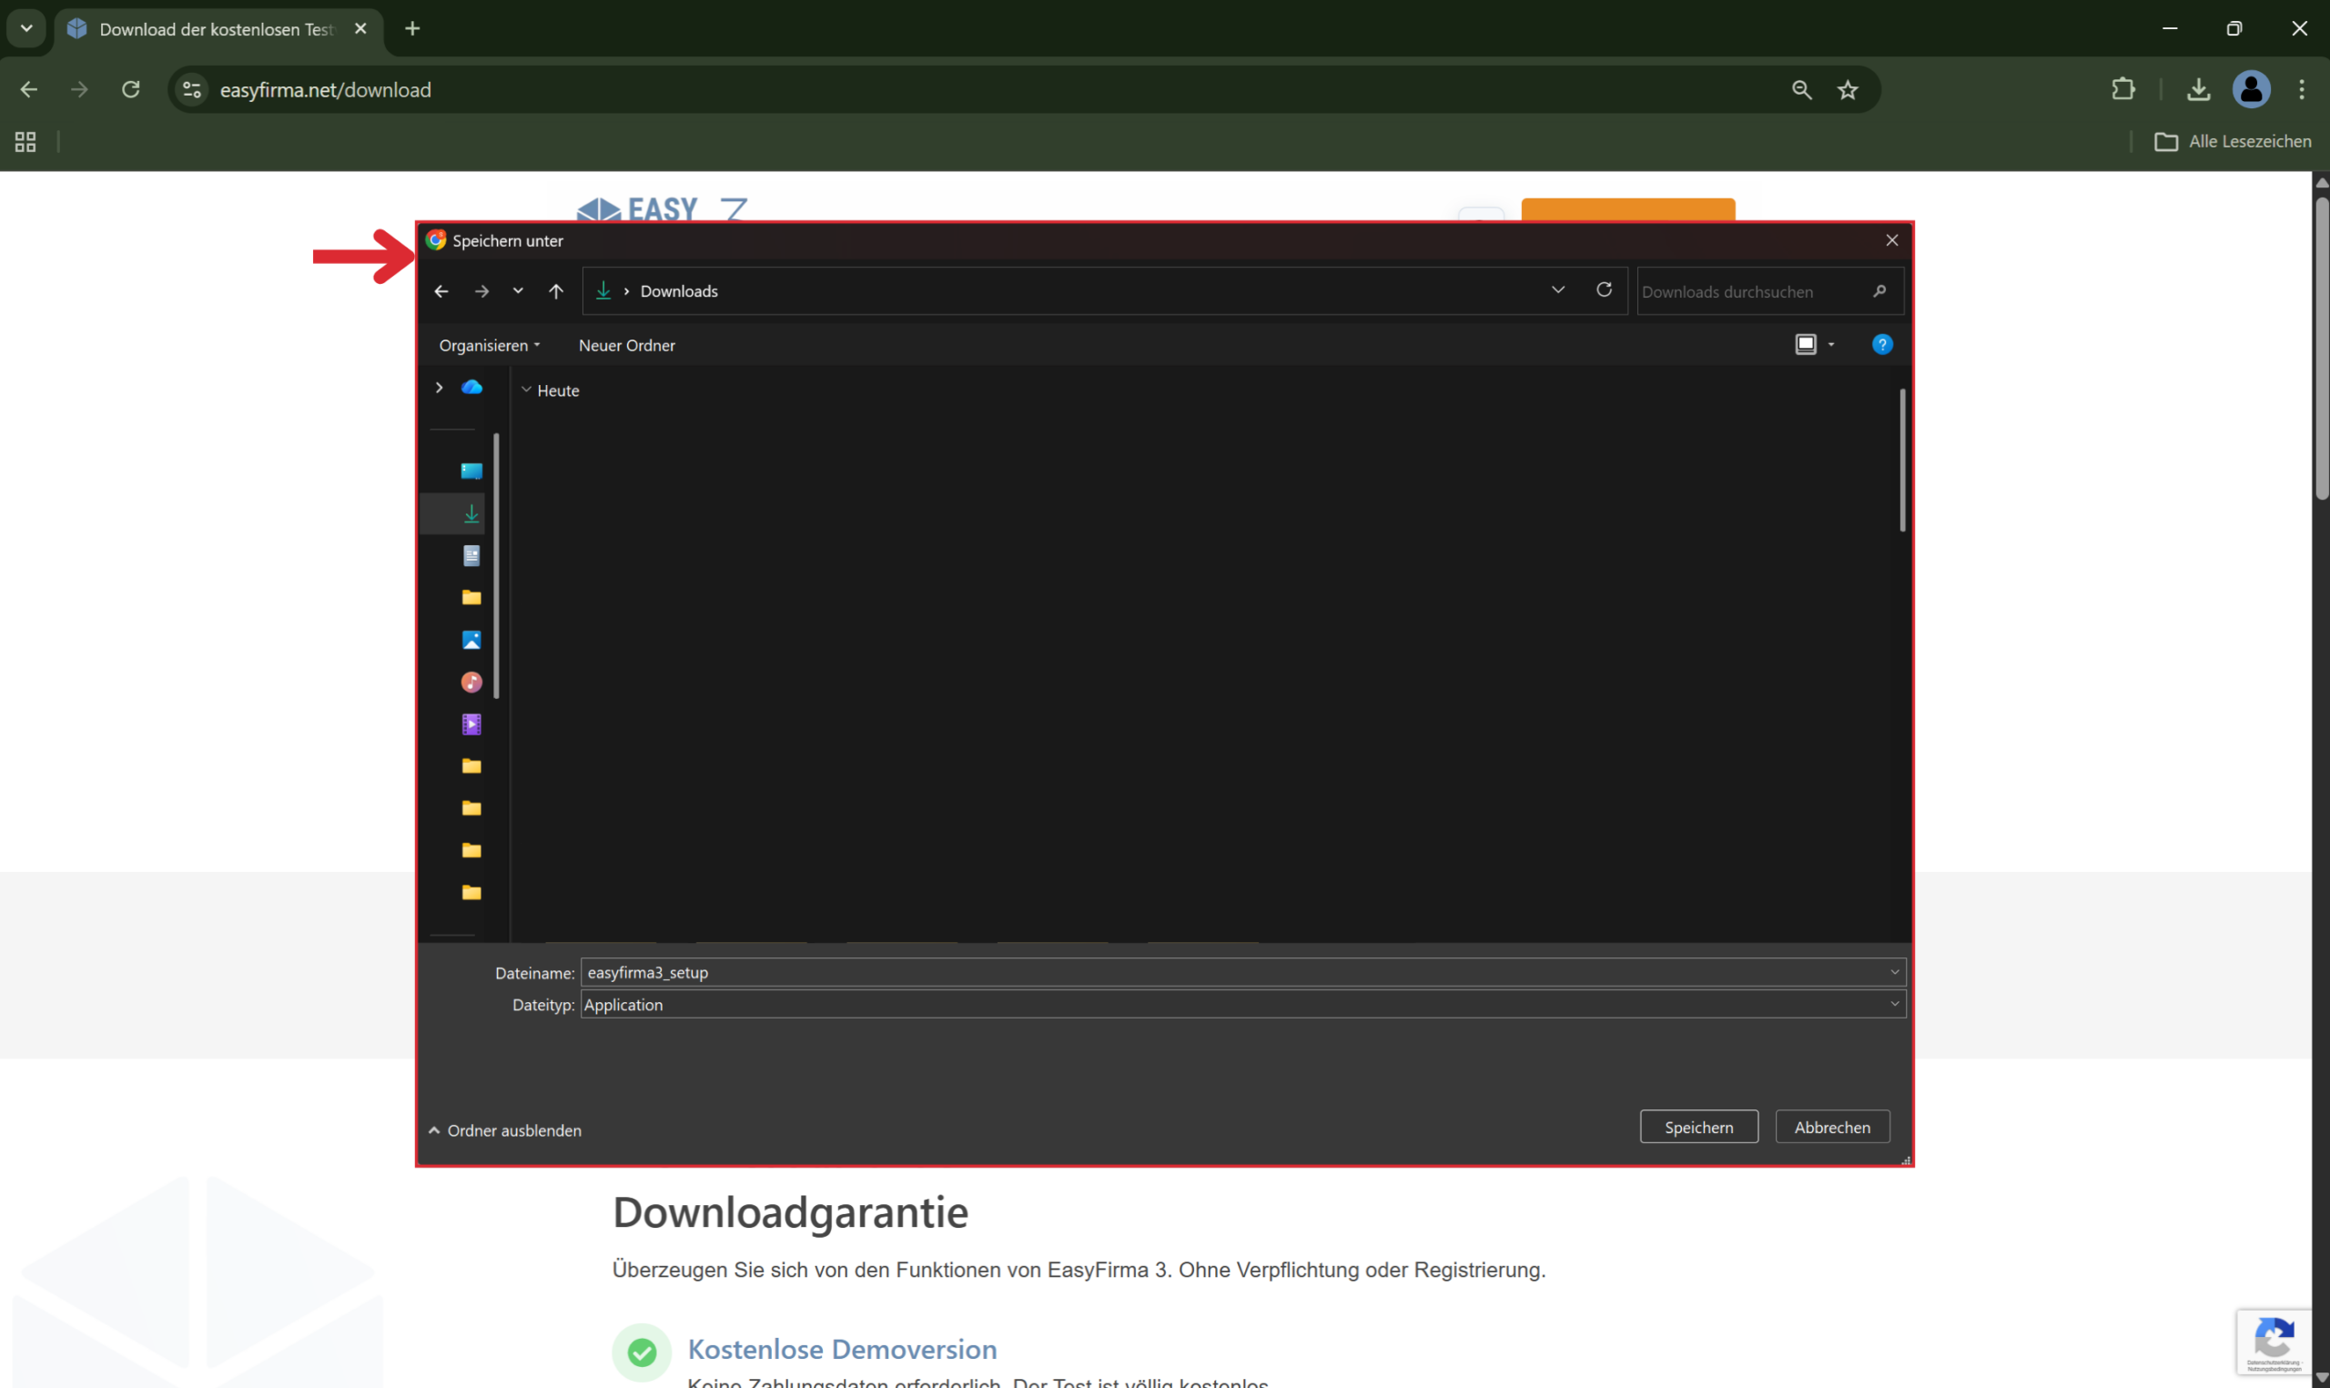
Task: Open the Documents folder in sidebar
Action: click(471, 555)
